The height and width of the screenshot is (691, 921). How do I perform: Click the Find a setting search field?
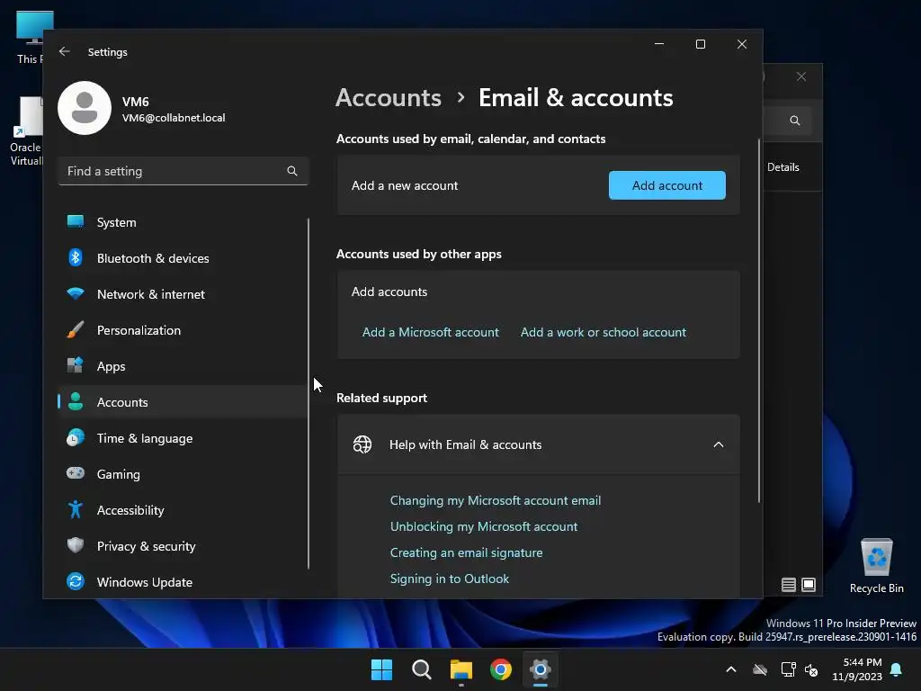[x=183, y=171]
